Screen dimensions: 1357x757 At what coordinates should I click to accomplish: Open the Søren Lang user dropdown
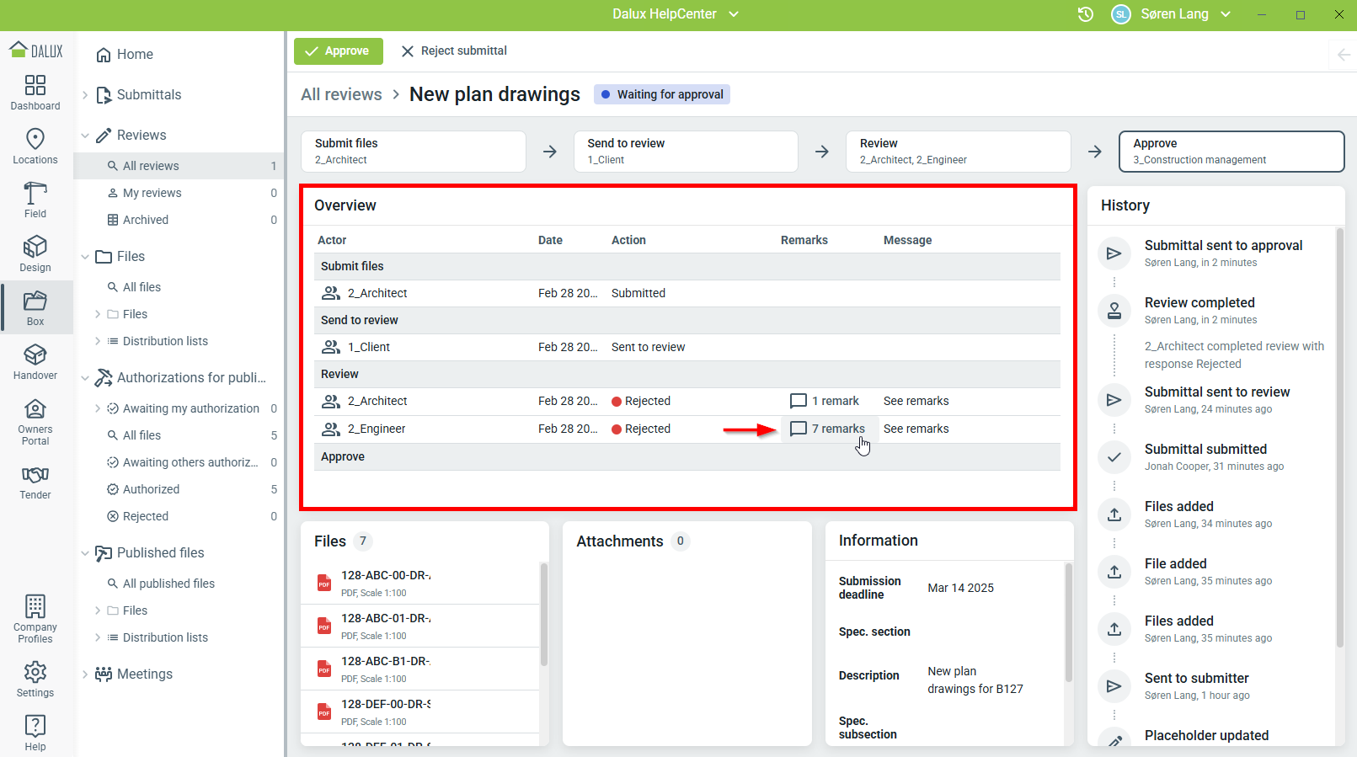[1174, 14]
